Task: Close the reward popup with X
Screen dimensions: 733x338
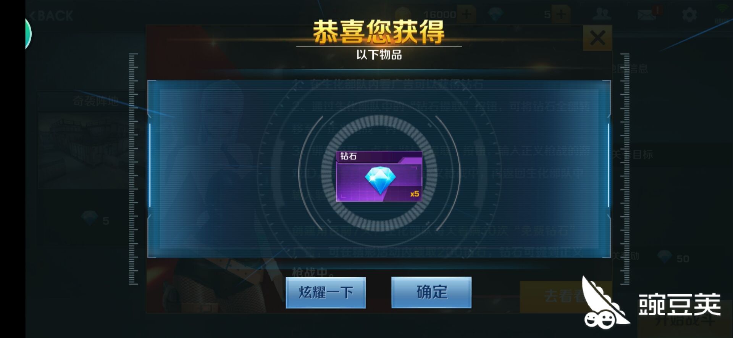Action: click(597, 38)
